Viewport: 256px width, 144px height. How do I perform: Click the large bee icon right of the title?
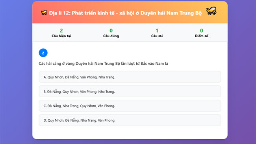coord(211,11)
